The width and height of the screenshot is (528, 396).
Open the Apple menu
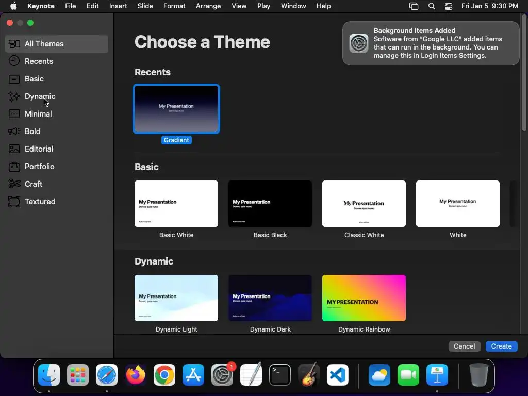pyautogui.click(x=13, y=6)
